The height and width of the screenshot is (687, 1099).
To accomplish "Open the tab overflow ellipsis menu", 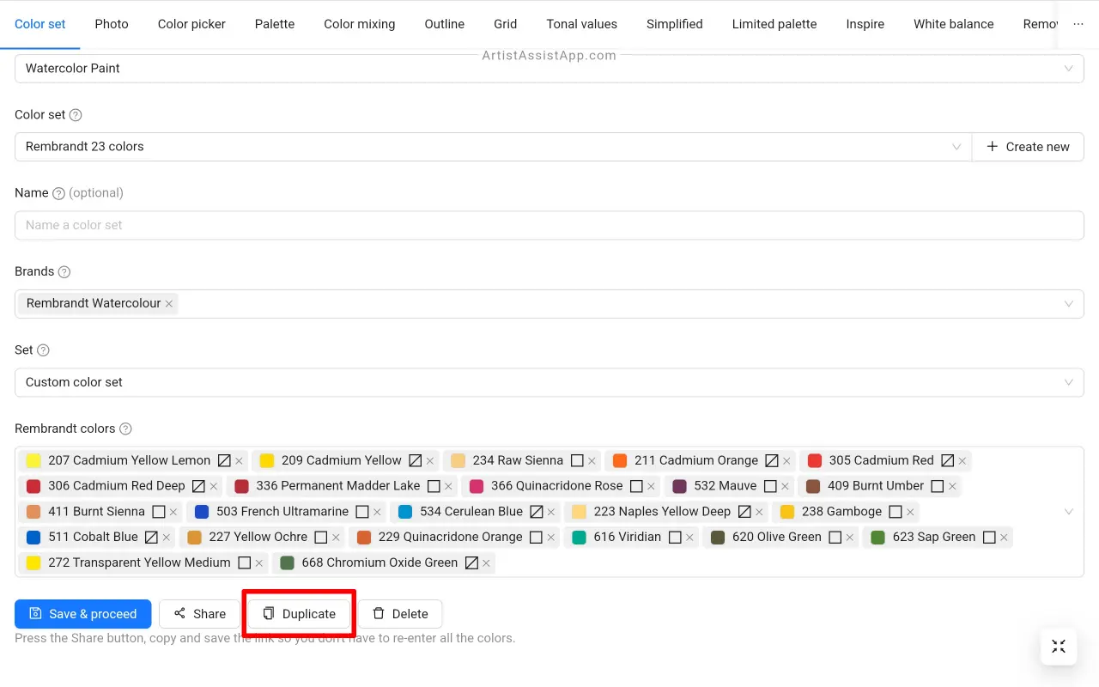I will click(1078, 24).
